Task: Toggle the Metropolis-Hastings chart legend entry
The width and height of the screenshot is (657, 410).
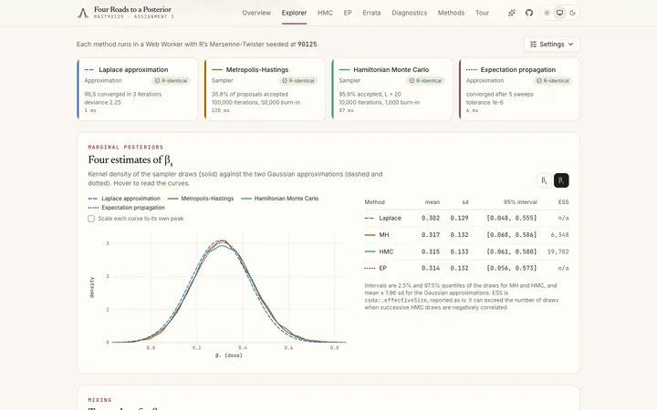Action: [x=201, y=199]
